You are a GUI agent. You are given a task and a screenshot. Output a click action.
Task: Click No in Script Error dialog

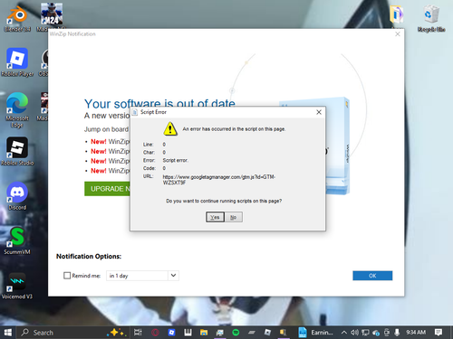(x=234, y=217)
